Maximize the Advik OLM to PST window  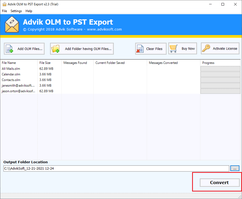pyautogui.click(x=223, y=4)
